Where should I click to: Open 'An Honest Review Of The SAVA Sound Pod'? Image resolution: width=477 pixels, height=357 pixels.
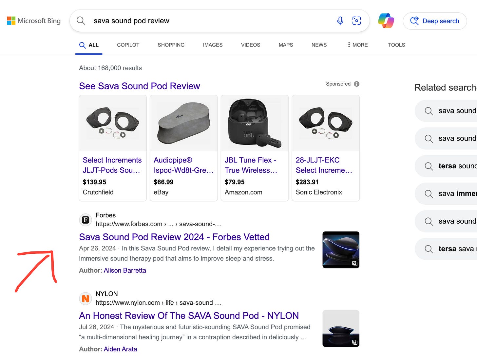tap(189, 315)
